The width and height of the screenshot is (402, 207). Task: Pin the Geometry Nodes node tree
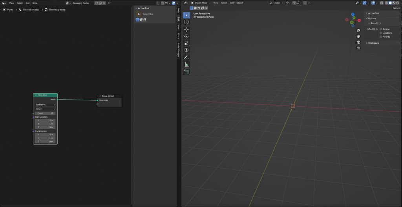(109, 3)
